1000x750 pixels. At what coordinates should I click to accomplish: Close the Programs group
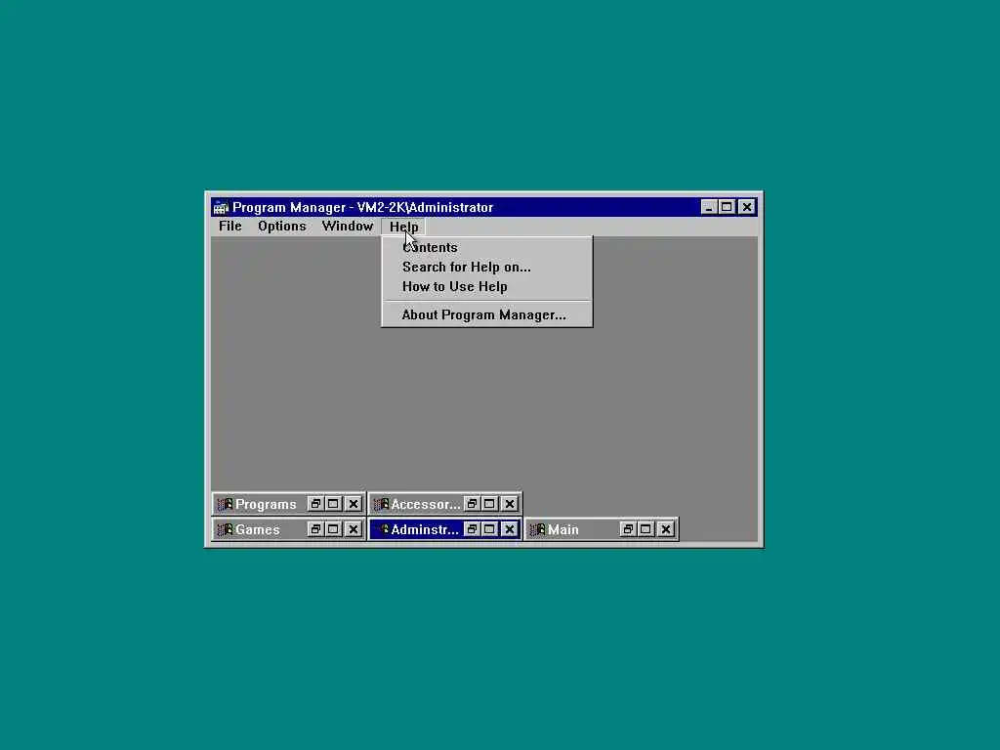click(x=354, y=504)
